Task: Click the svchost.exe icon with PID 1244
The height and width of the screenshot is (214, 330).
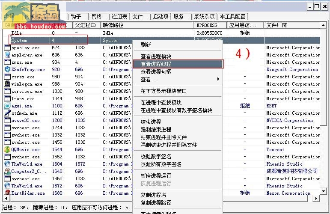Action: pos(7,128)
